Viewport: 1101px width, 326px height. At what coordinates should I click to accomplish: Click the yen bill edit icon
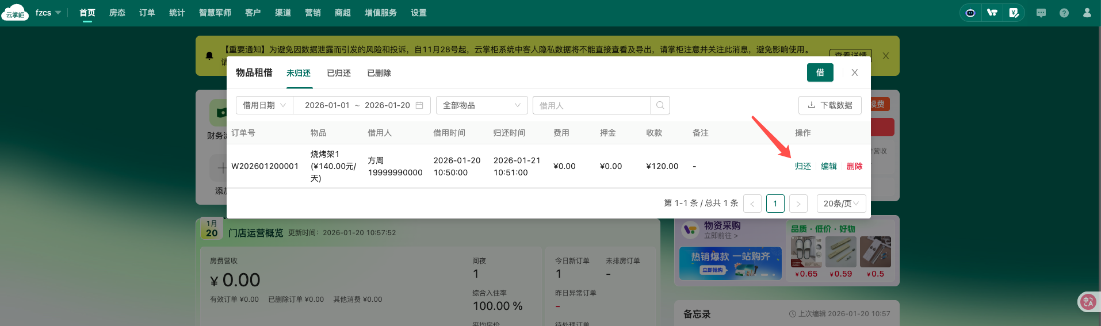click(x=1014, y=13)
